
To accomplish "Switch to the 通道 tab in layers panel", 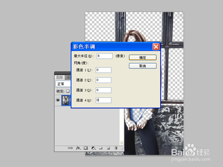I will point(68,78).
